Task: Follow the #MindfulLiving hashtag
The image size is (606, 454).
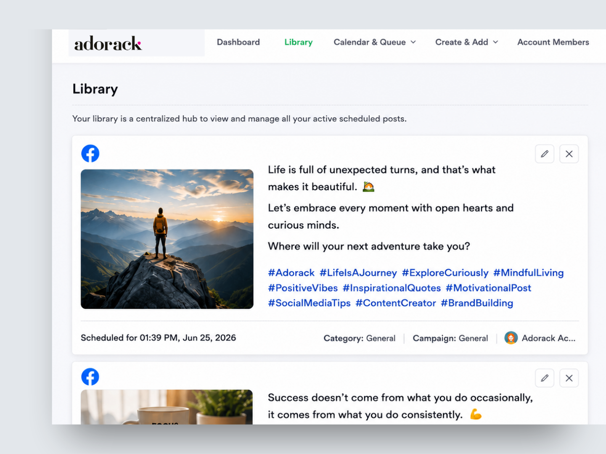Action: [528, 273]
